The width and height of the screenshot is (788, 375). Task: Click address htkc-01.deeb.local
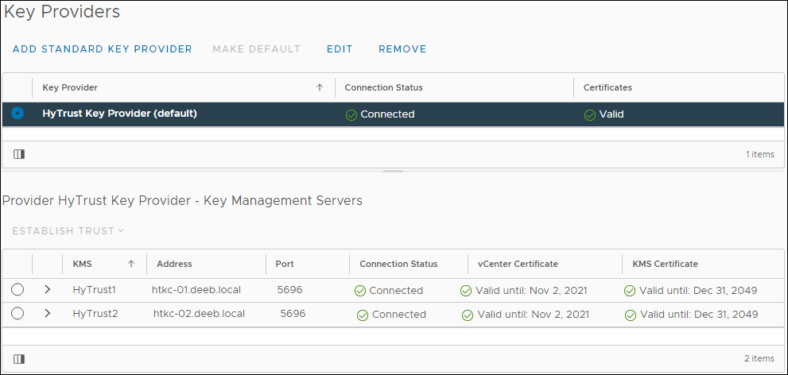(196, 290)
